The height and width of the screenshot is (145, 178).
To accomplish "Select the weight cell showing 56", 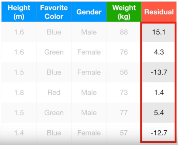I will (x=124, y=72).
